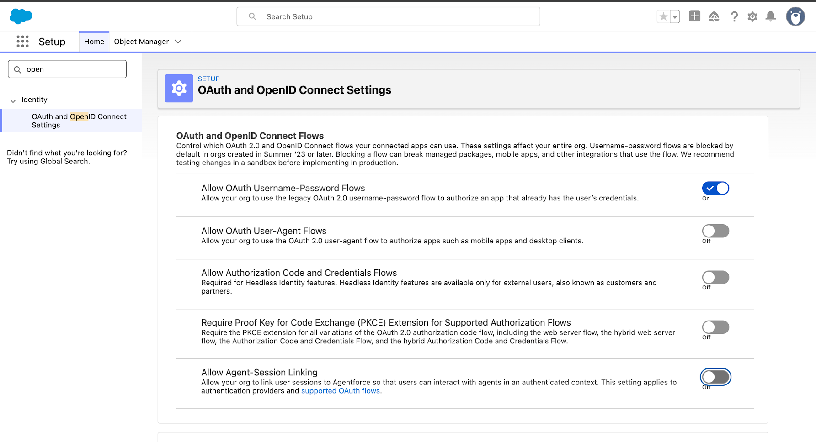Screen dimensions: 816x442
Task: Enable the Require PKCE Extension toggle
Action: pos(715,327)
